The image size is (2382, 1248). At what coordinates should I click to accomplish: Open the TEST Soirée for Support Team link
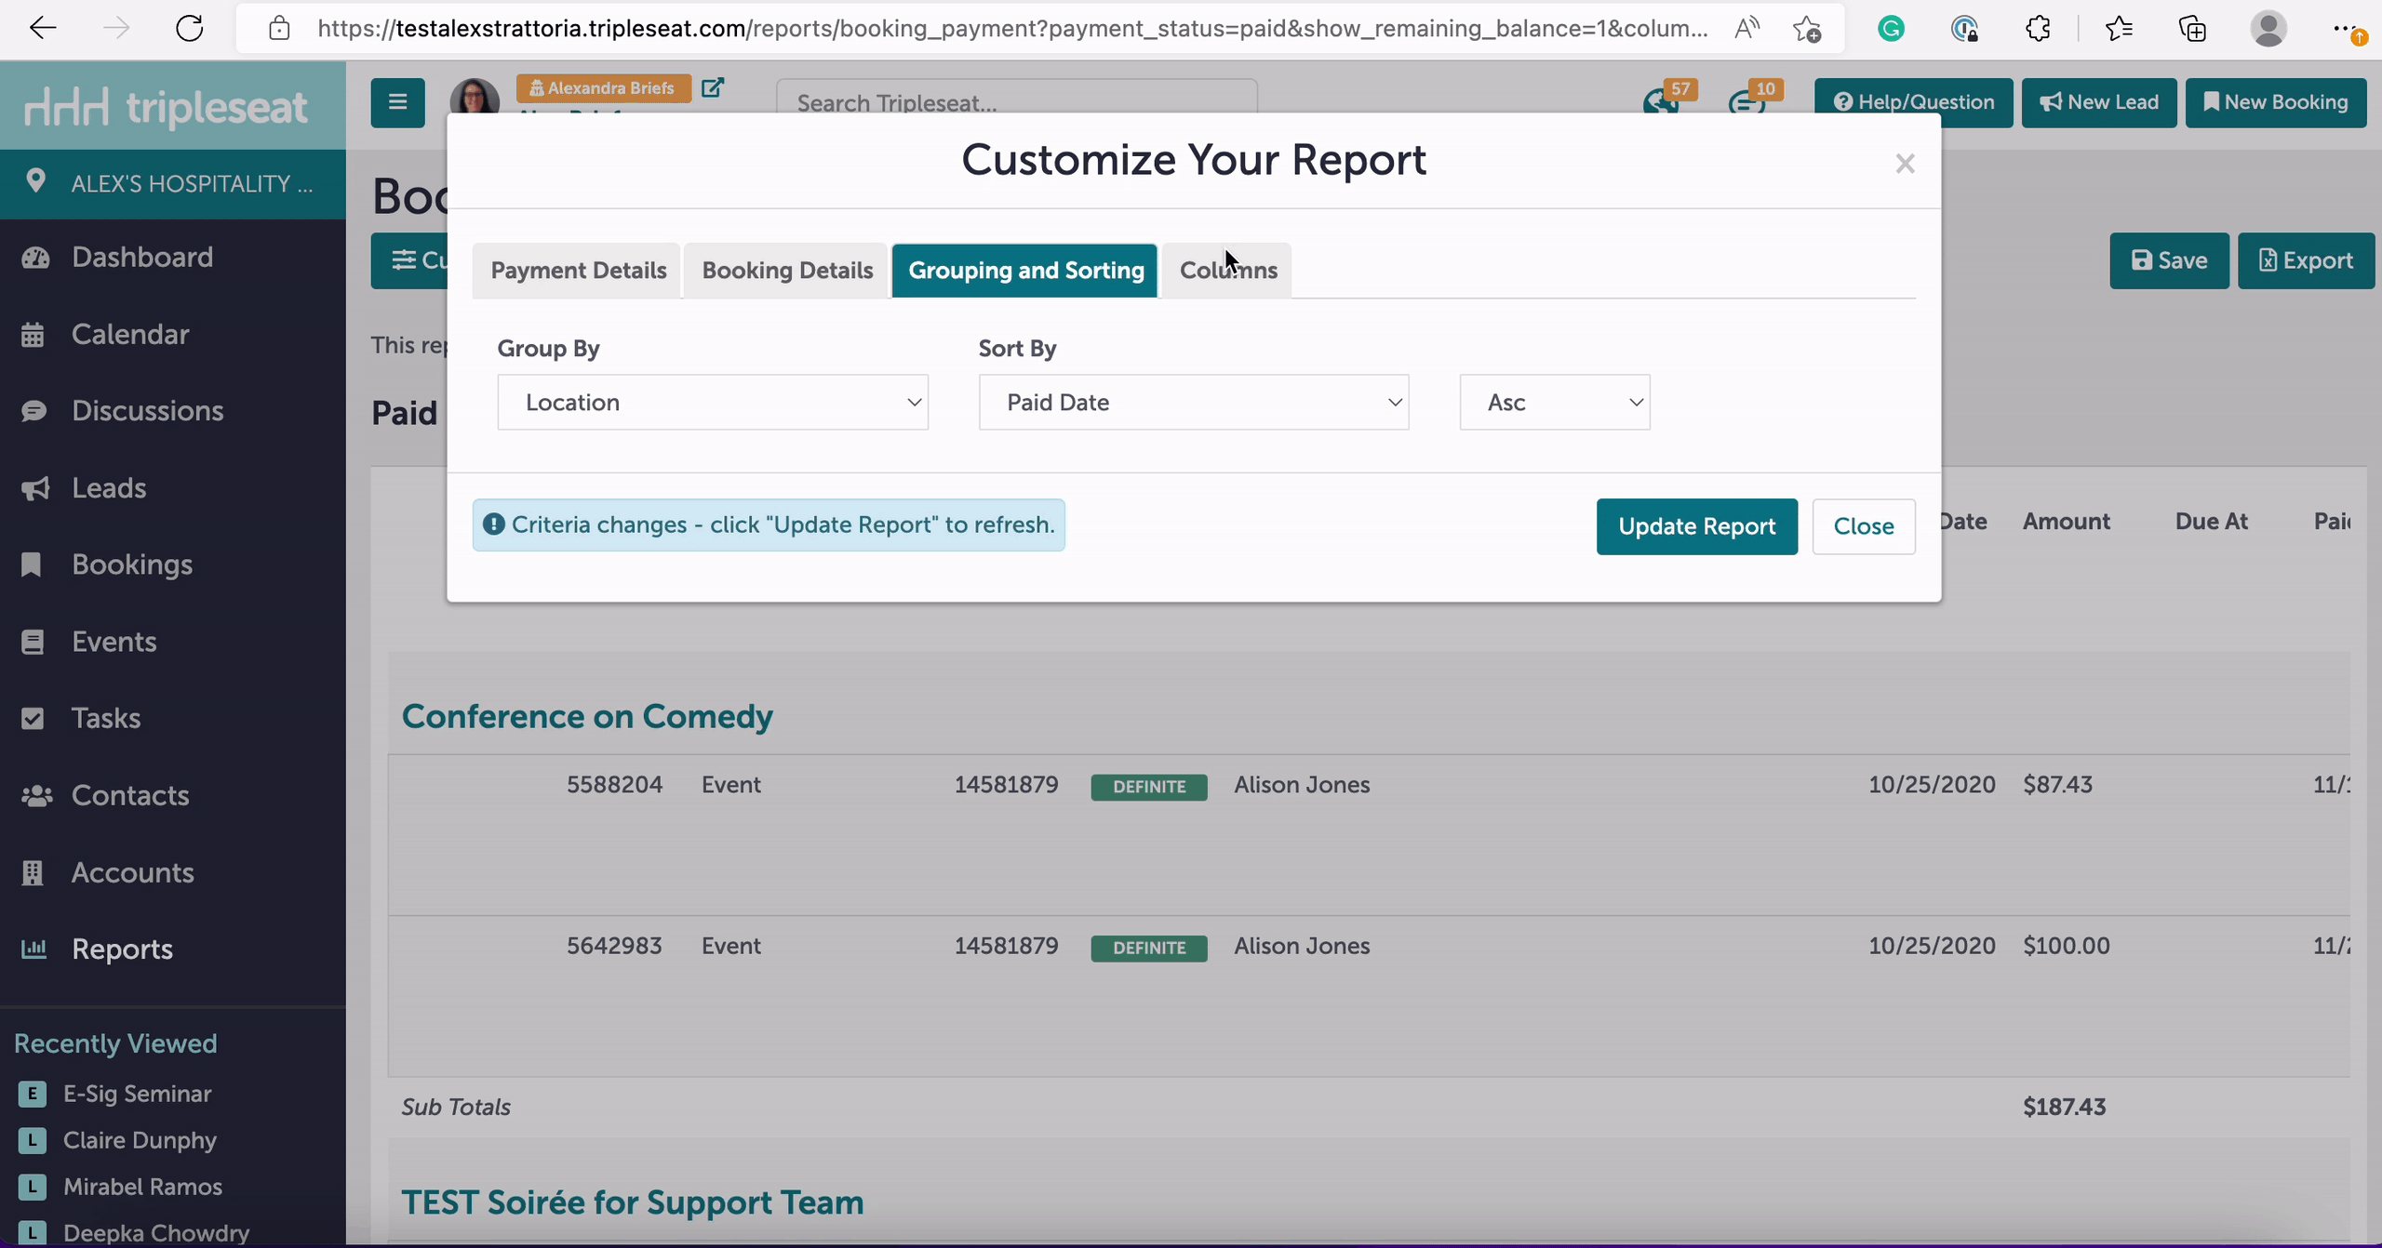(x=633, y=1202)
